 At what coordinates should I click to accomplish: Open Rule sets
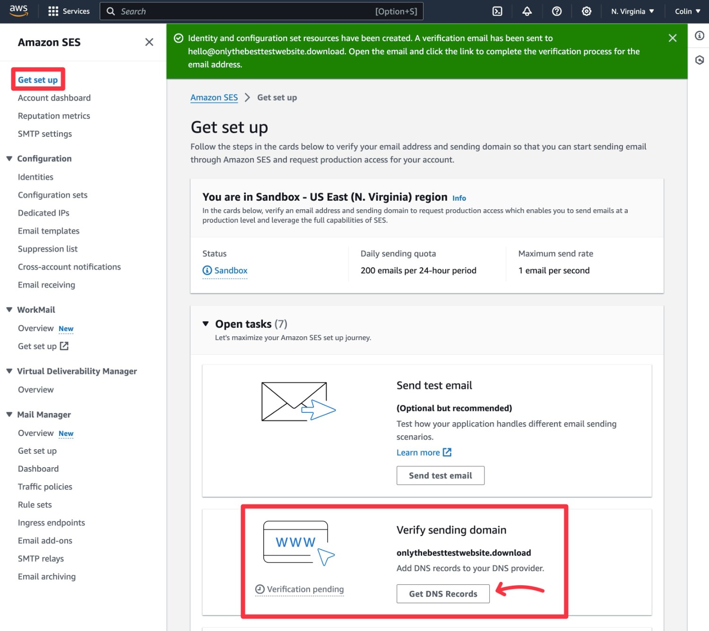[x=35, y=504]
